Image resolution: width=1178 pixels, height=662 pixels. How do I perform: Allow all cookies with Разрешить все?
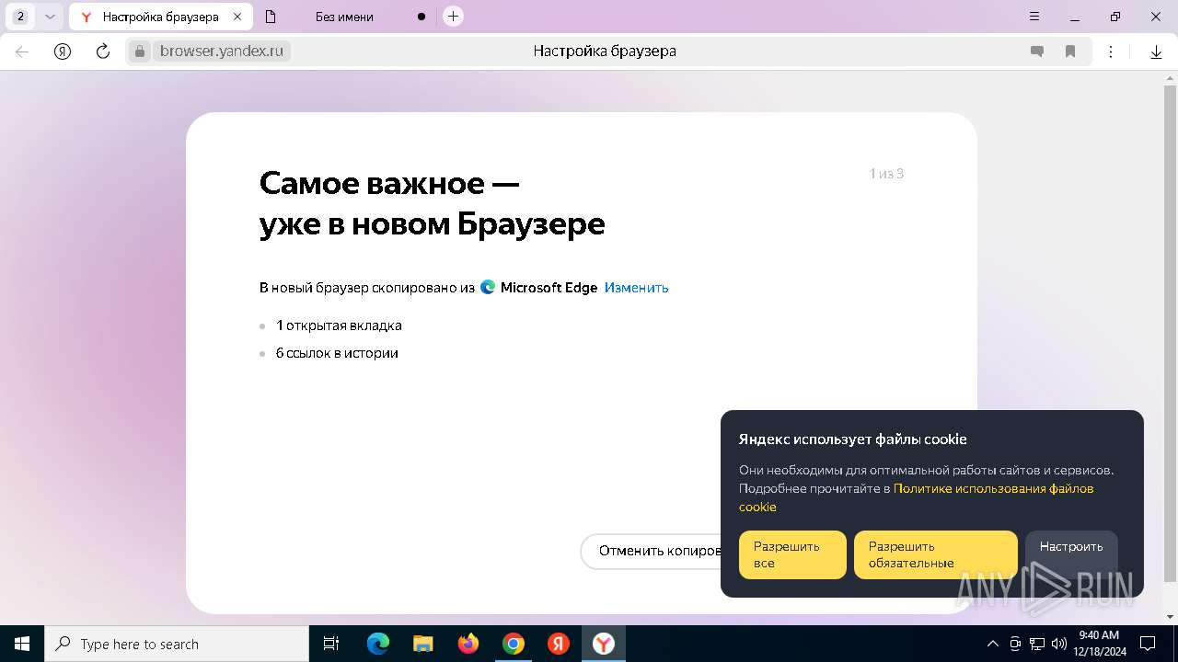pos(792,554)
